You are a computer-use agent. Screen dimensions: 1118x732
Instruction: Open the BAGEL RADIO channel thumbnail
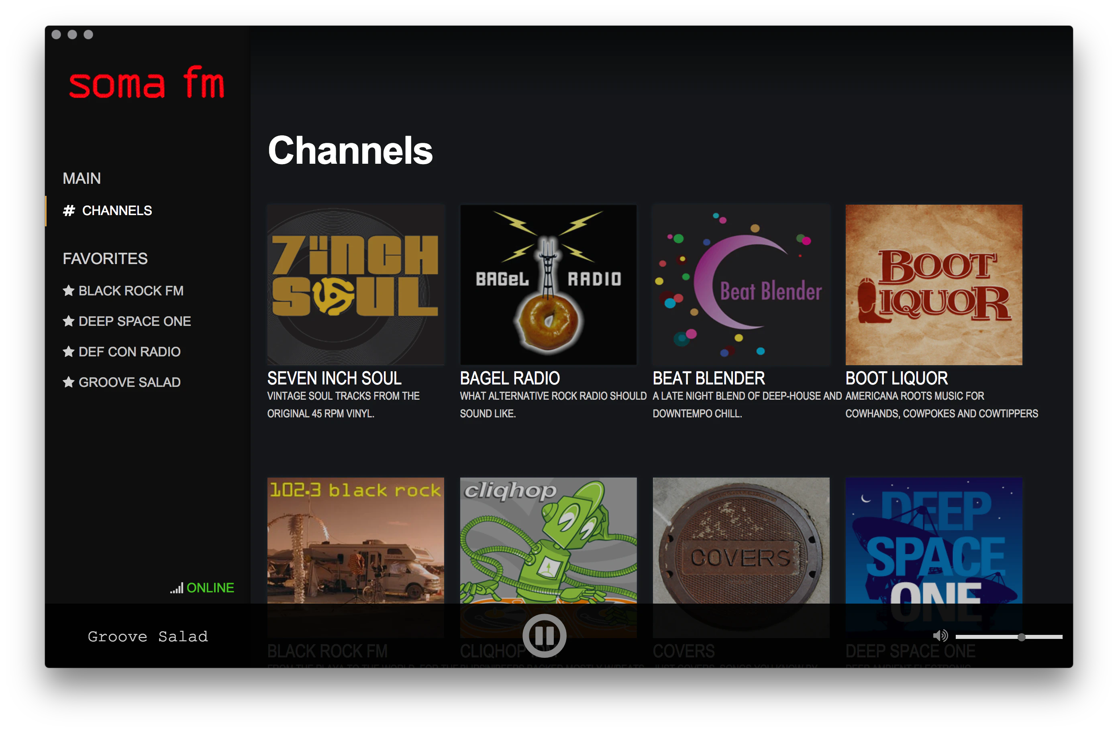(x=548, y=285)
